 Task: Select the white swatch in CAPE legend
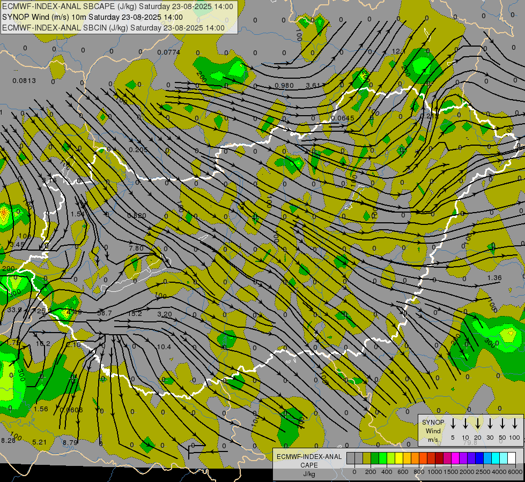pyautogui.click(x=511, y=458)
